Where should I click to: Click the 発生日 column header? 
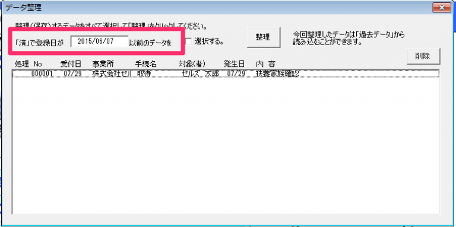click(x=234, y=64)
